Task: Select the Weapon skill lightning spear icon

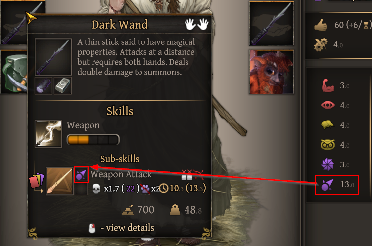Action: click(x=48, y=134)
